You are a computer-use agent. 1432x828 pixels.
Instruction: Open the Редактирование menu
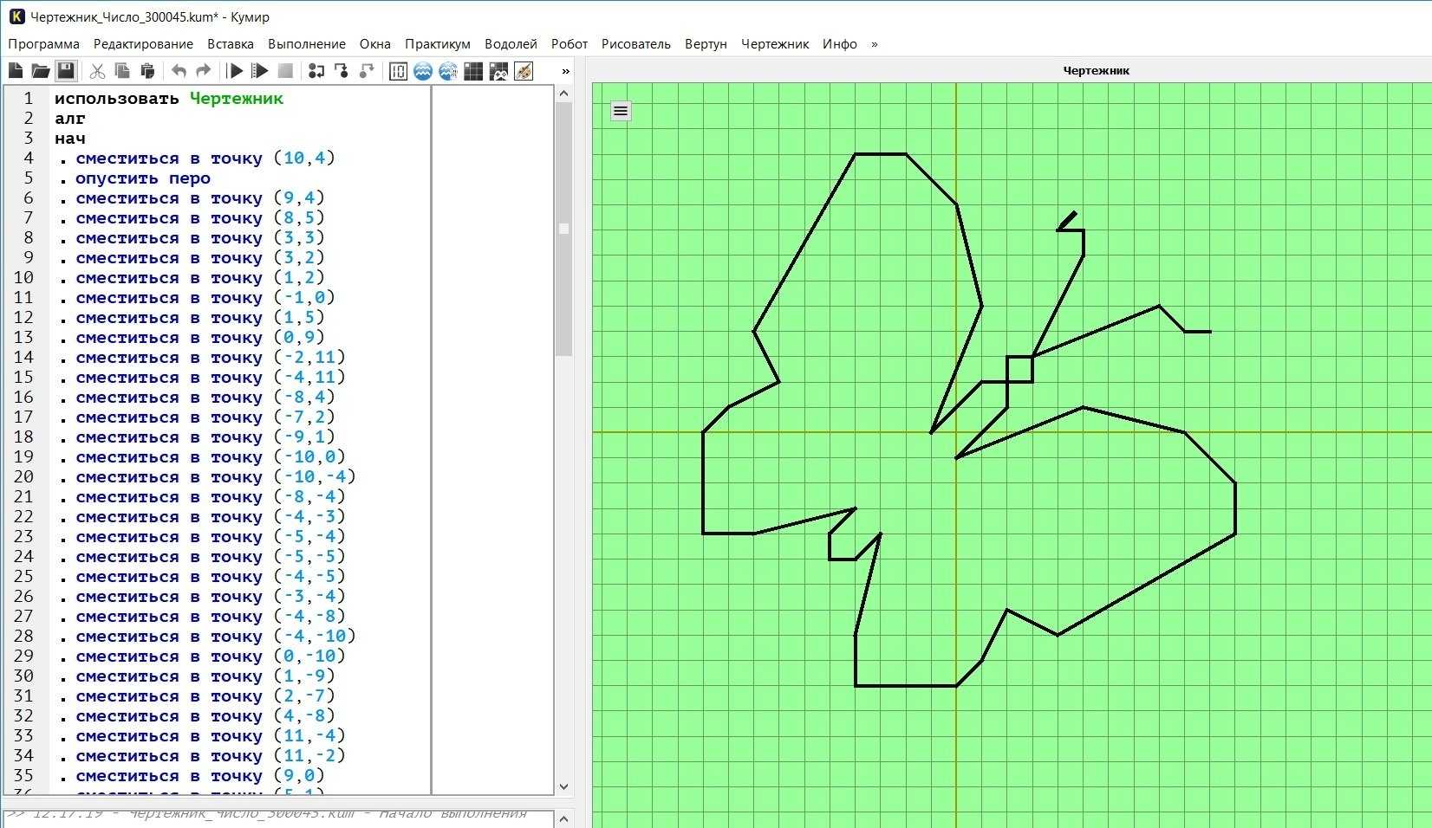(x=143, y=44)
